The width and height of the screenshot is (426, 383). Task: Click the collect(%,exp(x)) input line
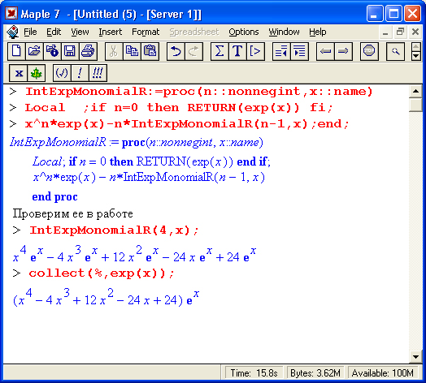coord(101,273)
